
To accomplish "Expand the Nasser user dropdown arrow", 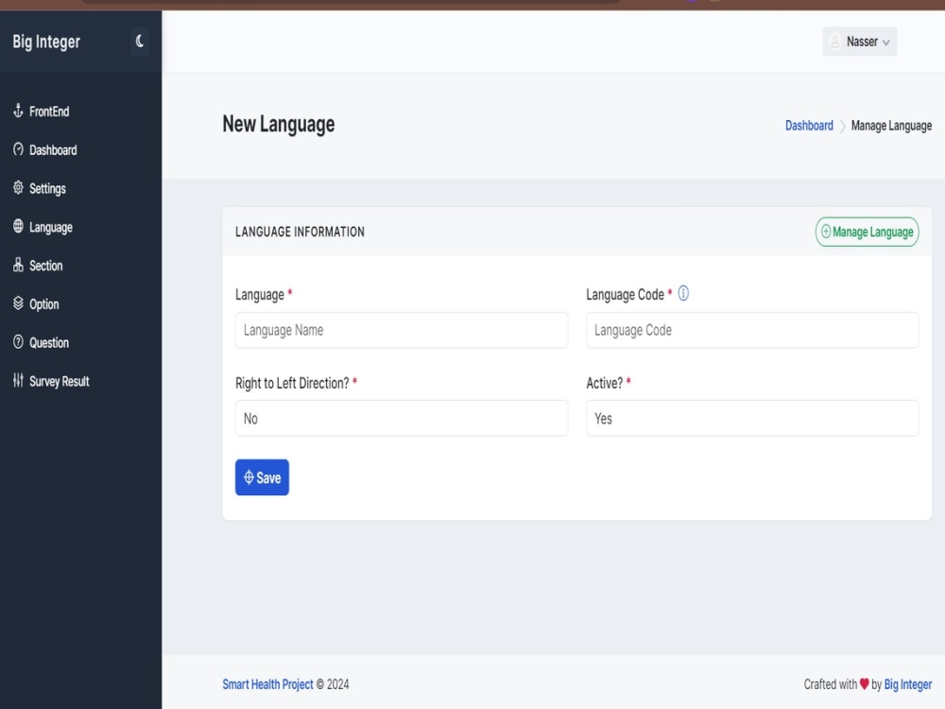I will [886, 43].
